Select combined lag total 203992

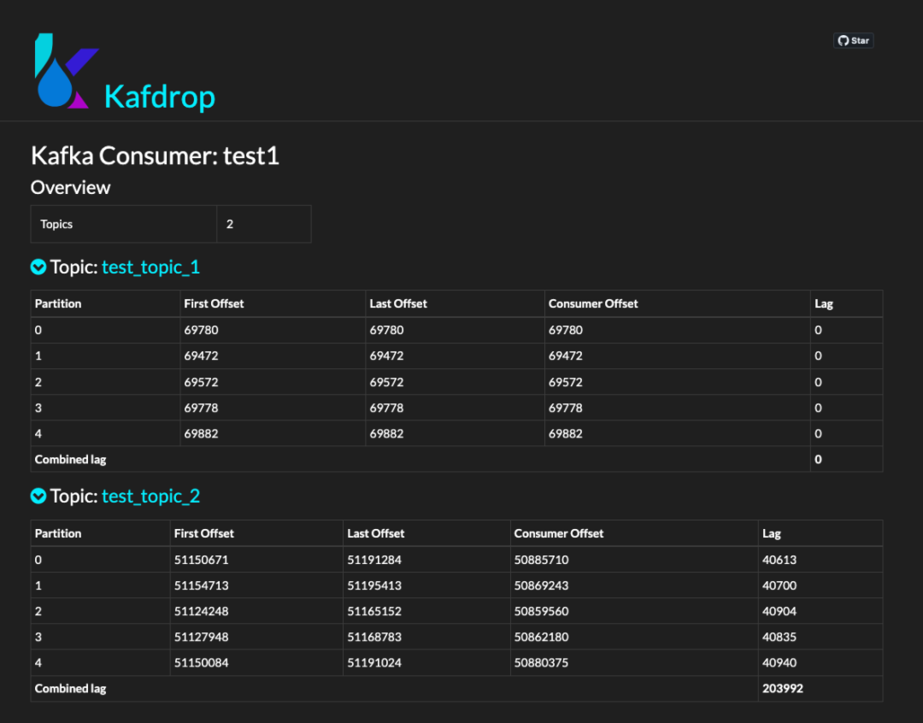pyautogui.click(x=783, y=689)
